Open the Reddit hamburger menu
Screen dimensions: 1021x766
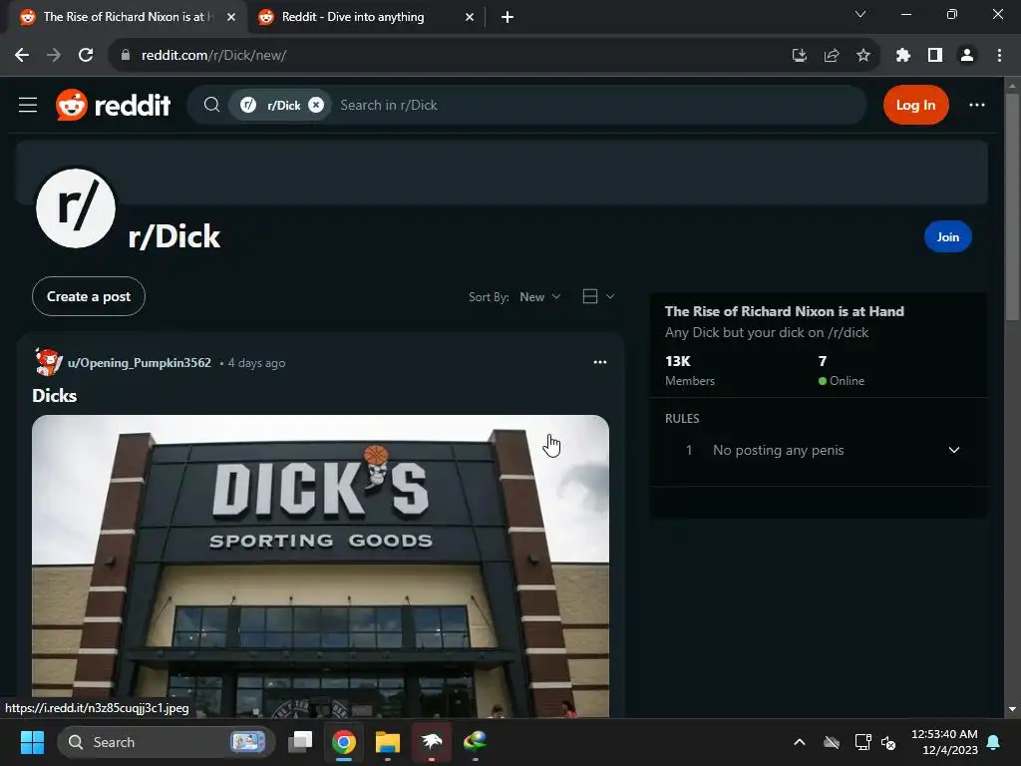click(x=27, y=105)
